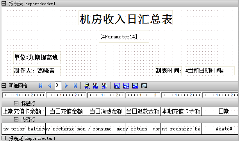Click the ruler above 当日充值金额 column
Image resolution: width=239 pixels, height=141 pixels.
(66, 95)
